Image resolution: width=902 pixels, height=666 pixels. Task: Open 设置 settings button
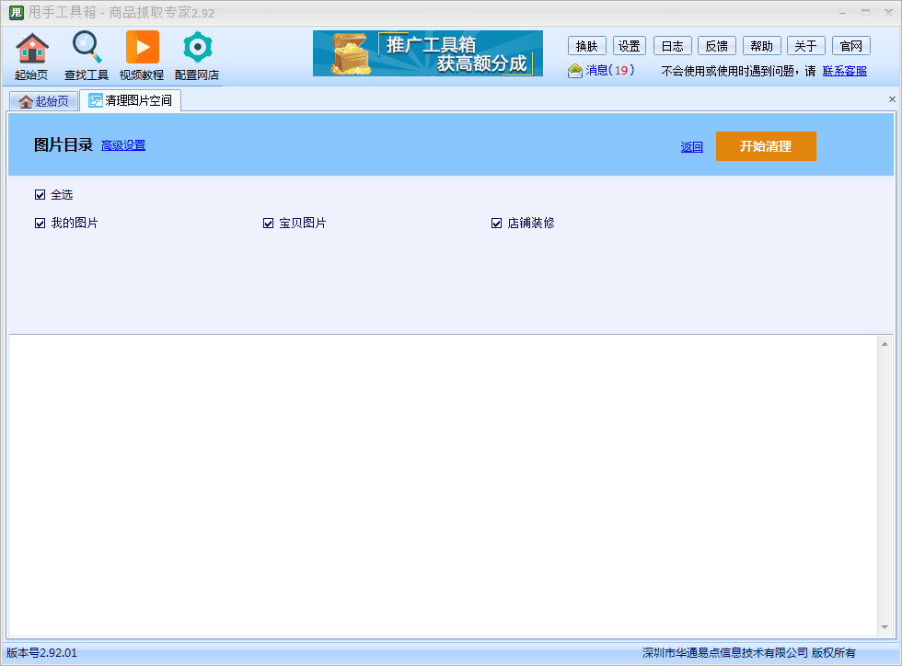[x=630, y=46]
